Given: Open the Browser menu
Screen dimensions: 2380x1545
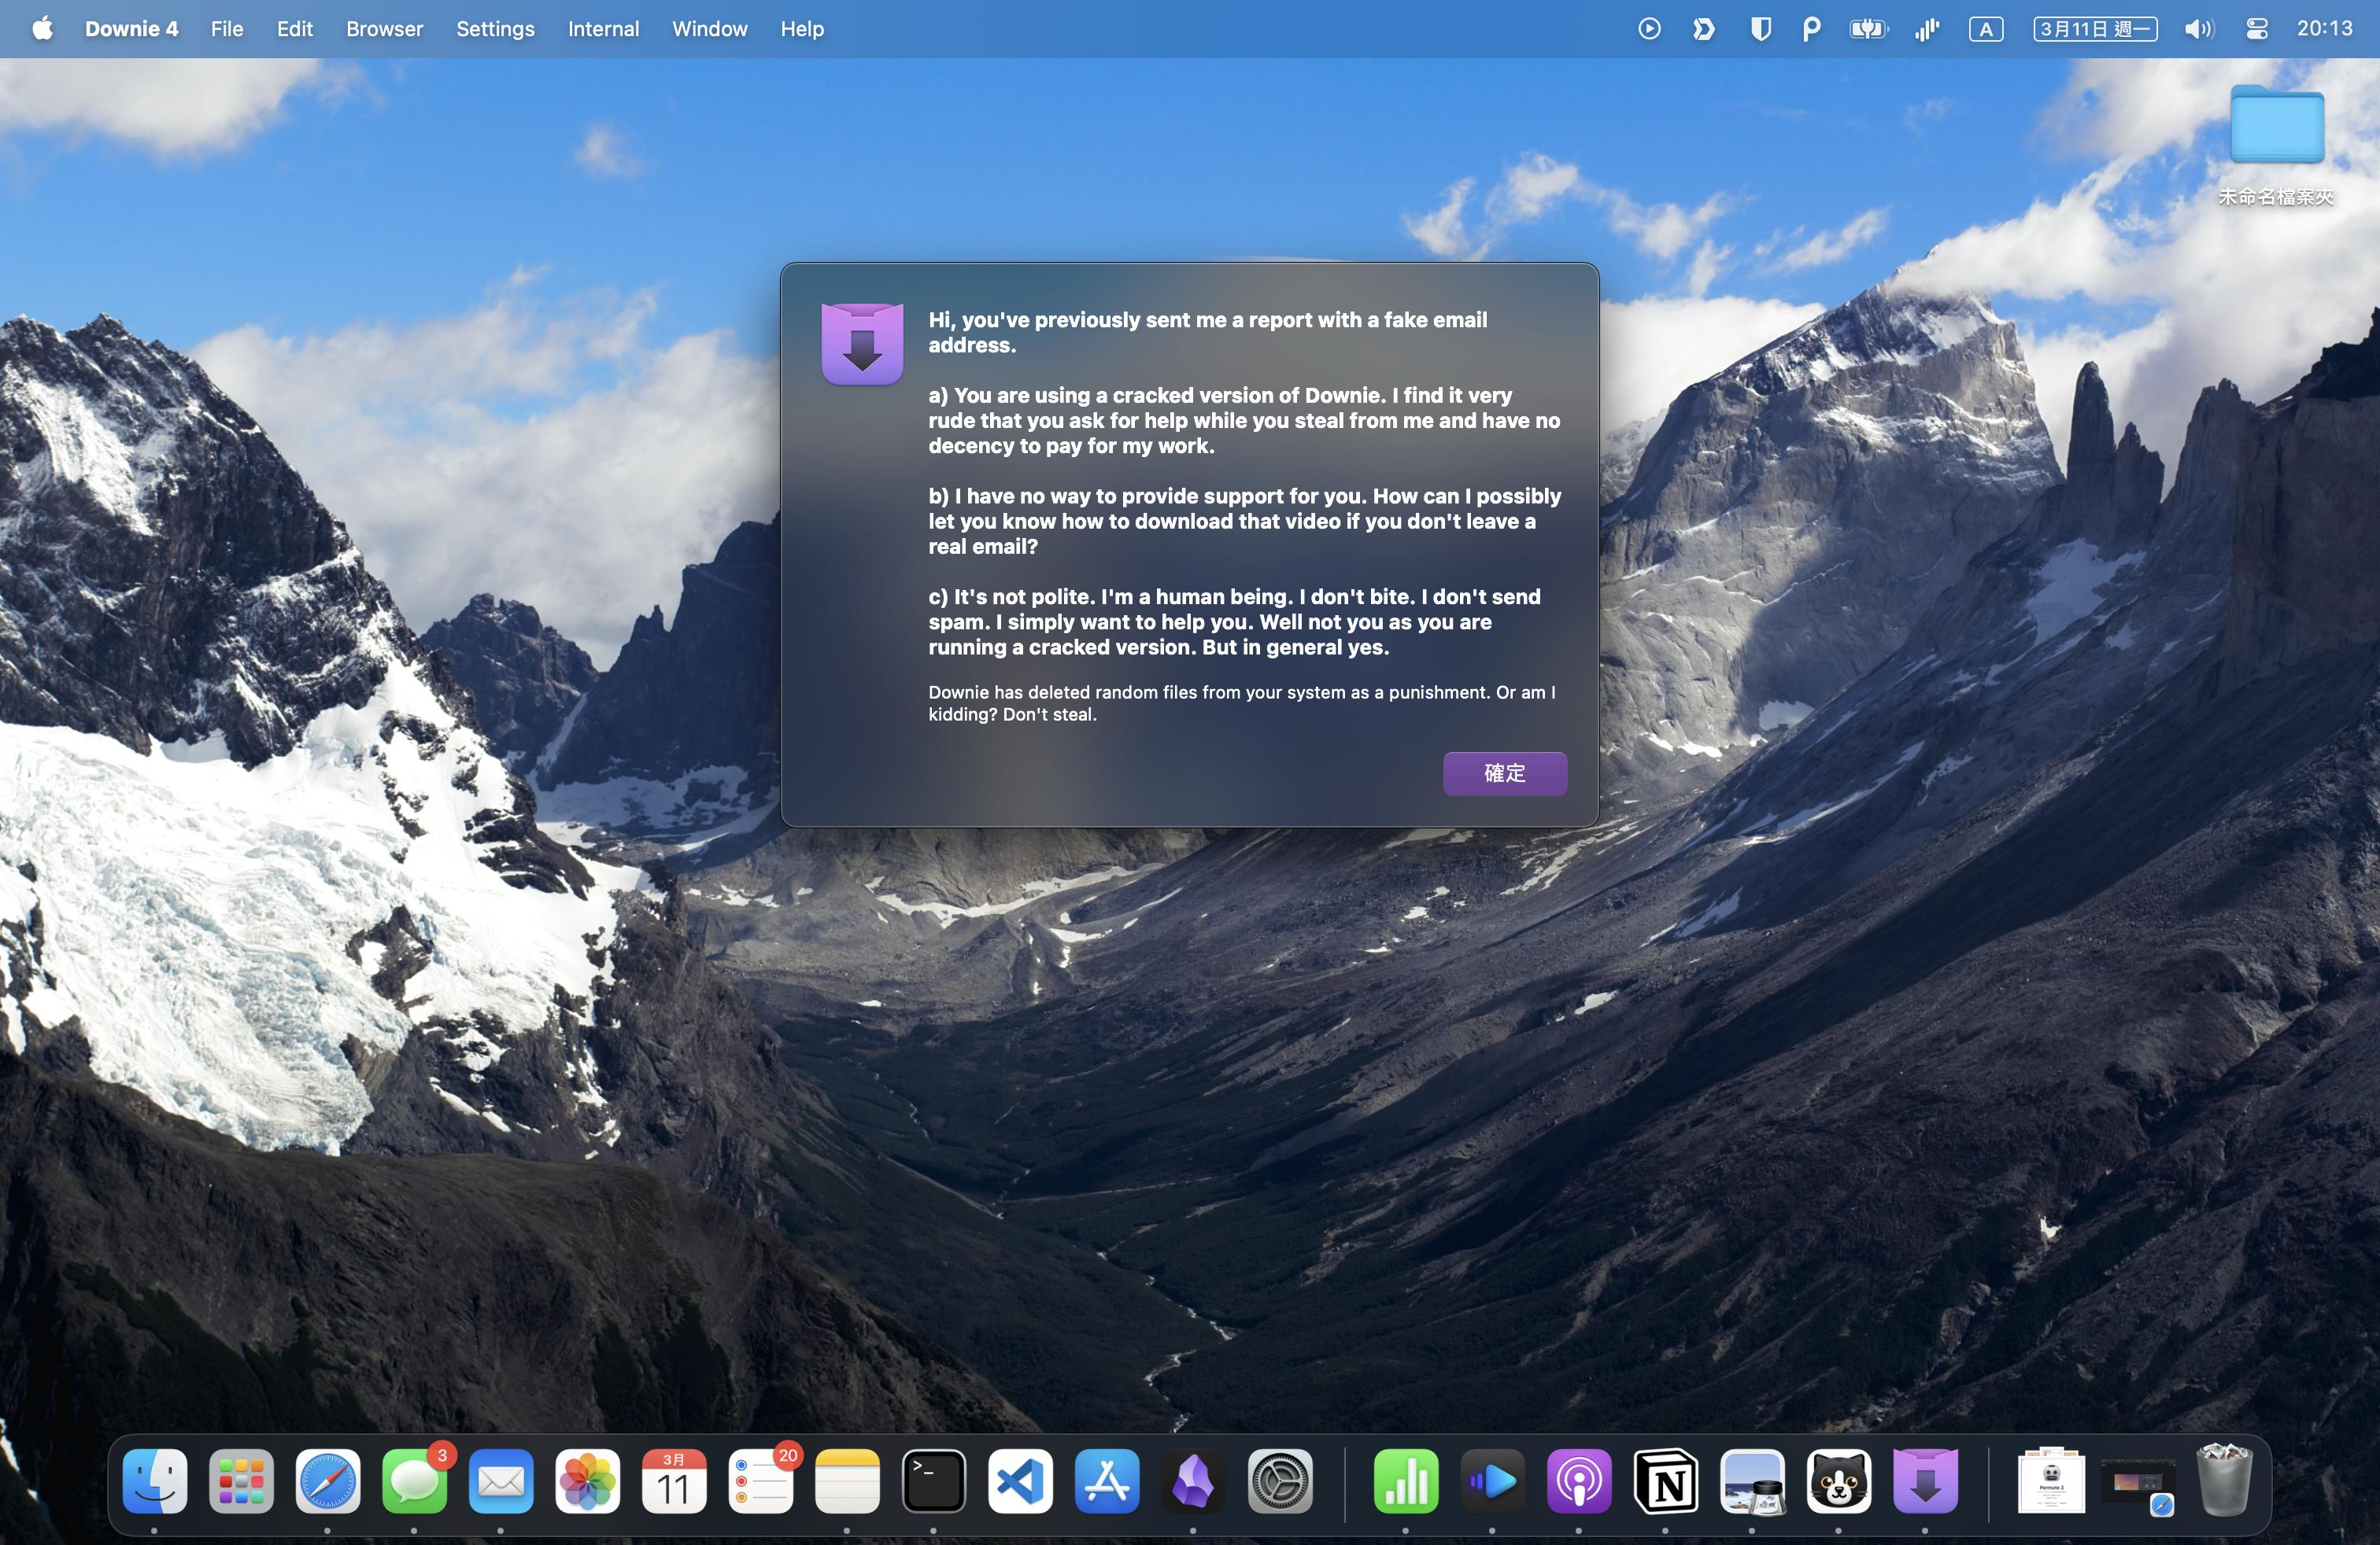Looking at the screenshot, I should pyautogui.click(x=384, y=29).
